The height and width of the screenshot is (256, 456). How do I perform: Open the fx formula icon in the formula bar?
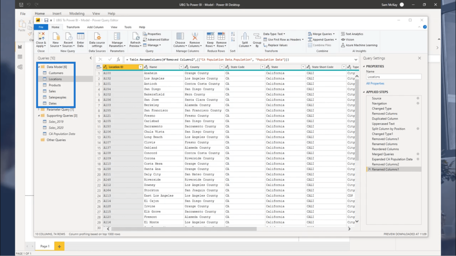[x=118, y=59]
